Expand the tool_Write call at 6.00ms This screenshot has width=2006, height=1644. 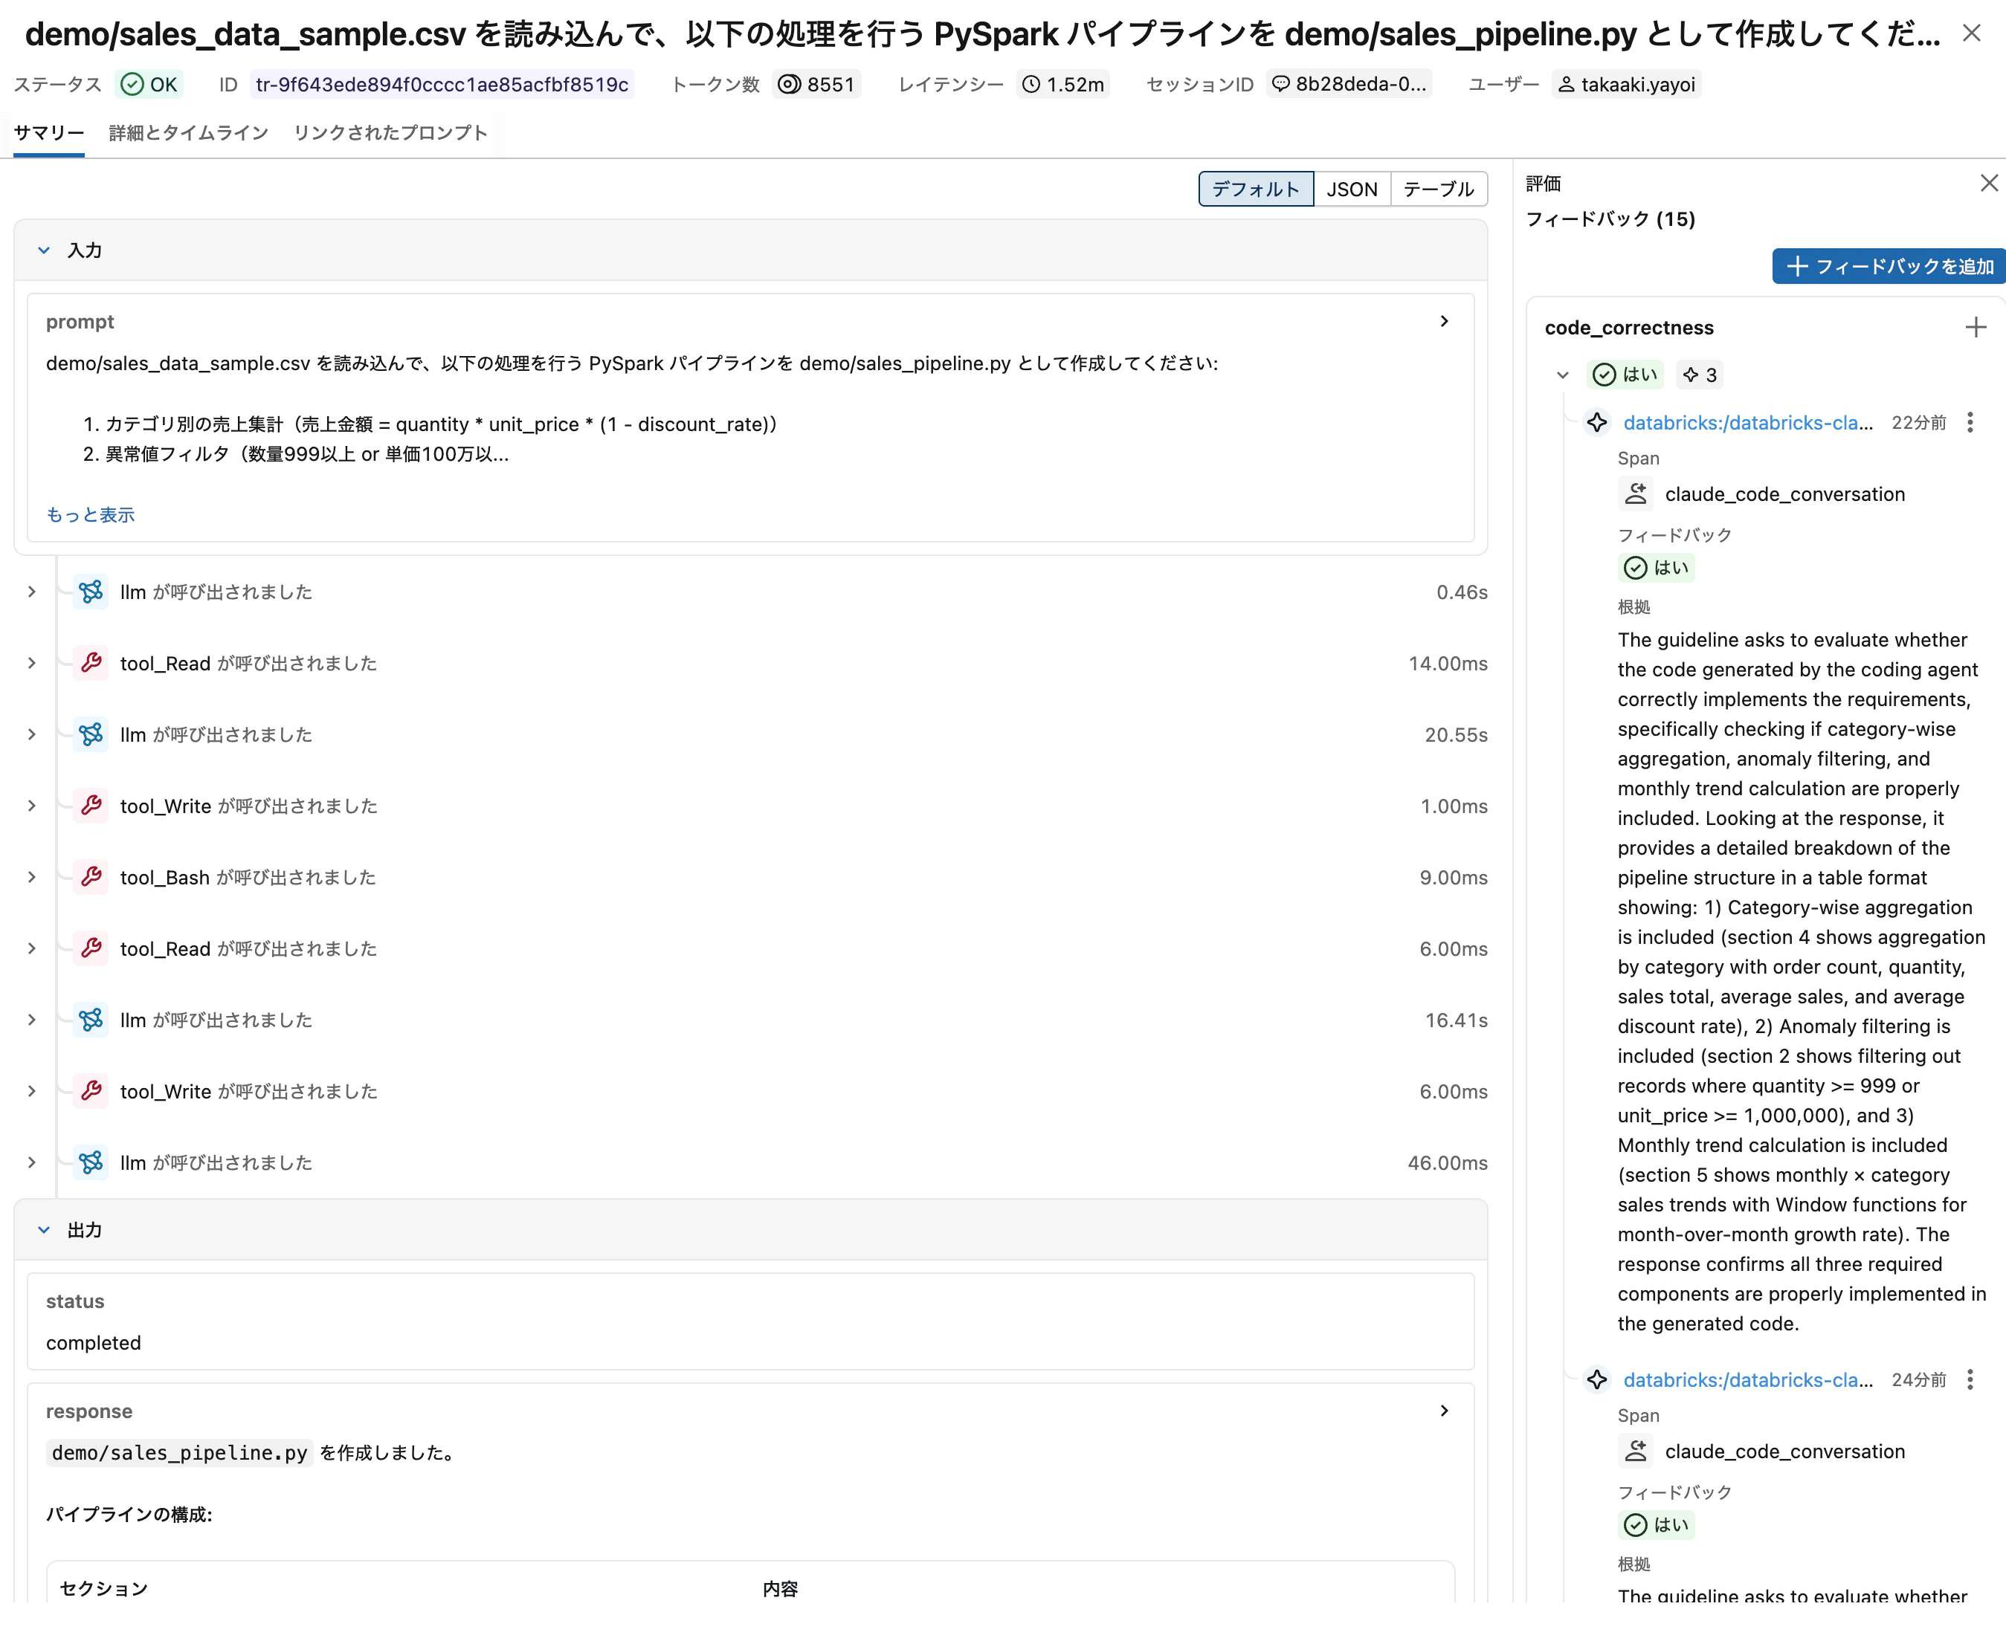[31, 1091]
